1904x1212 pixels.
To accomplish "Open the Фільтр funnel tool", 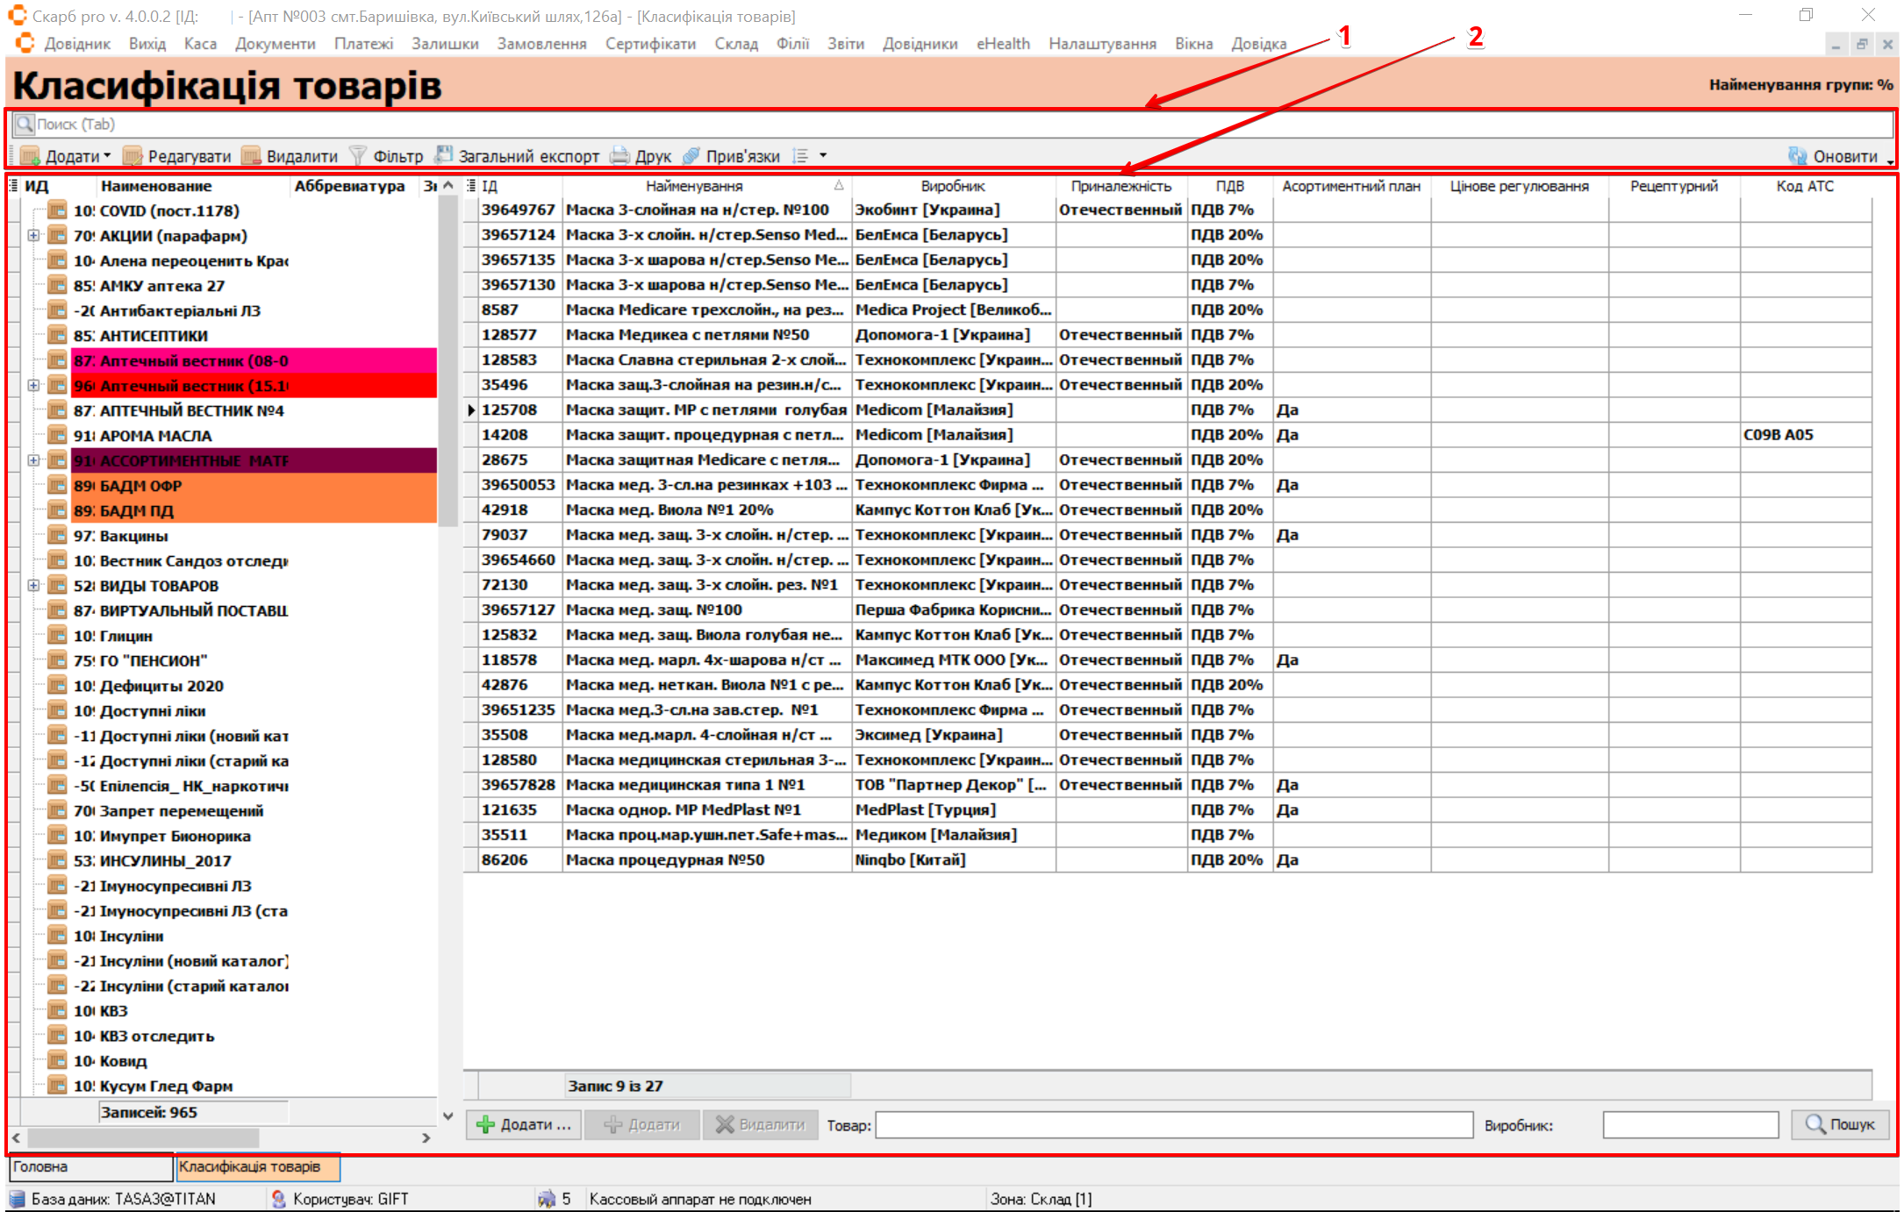I will coord(358,156).
